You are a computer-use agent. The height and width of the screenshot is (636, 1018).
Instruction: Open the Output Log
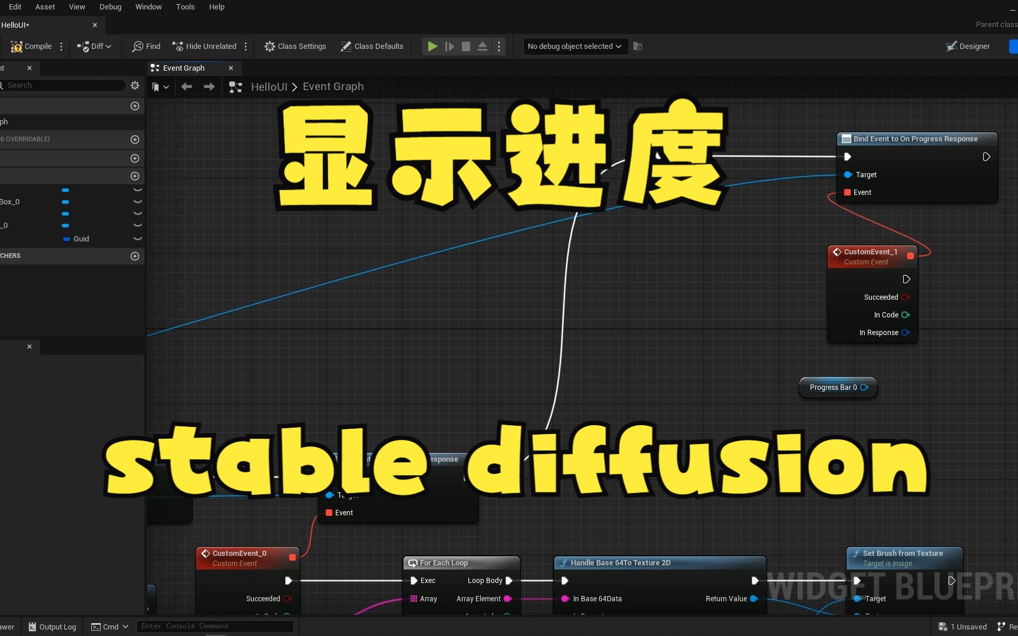[52, 627]
